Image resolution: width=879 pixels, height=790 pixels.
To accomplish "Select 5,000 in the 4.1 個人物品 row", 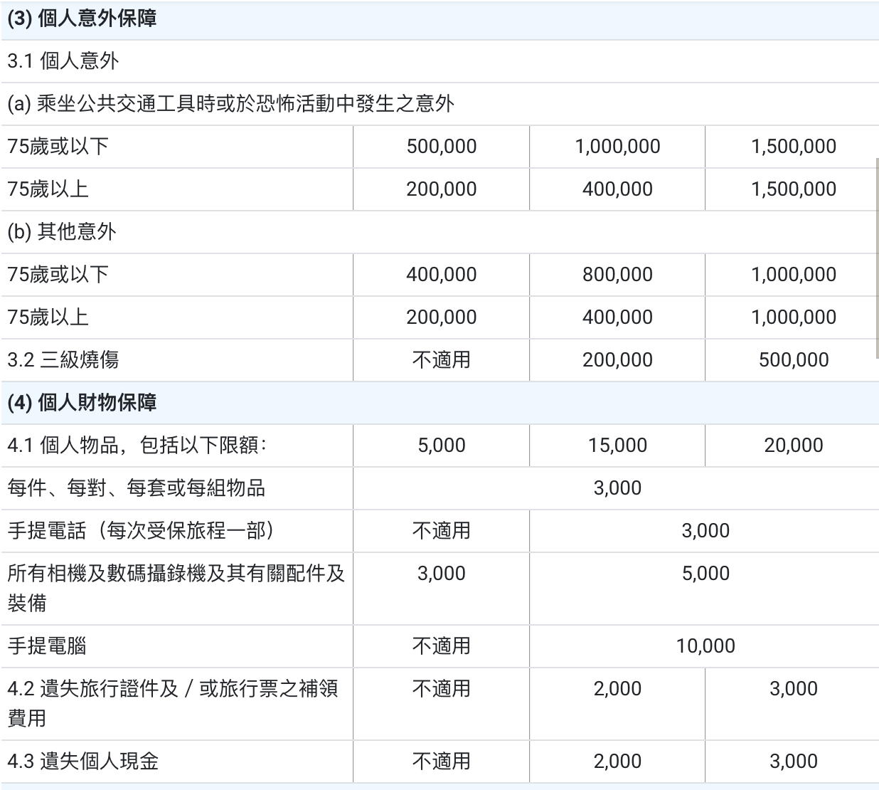I will [x=442, y=446].
